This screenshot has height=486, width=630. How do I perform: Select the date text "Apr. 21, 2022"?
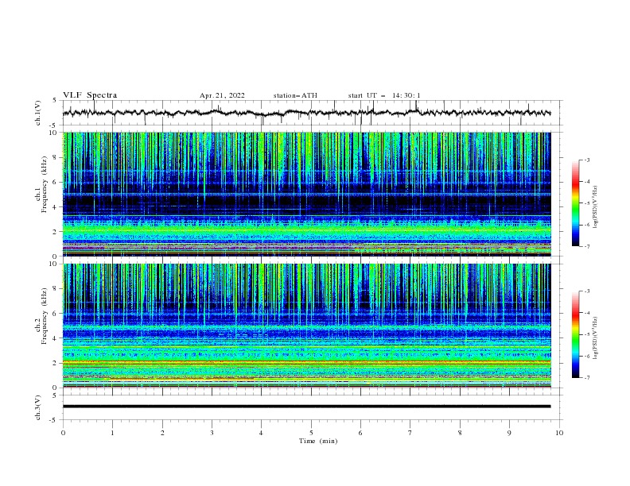coord(222,95)
